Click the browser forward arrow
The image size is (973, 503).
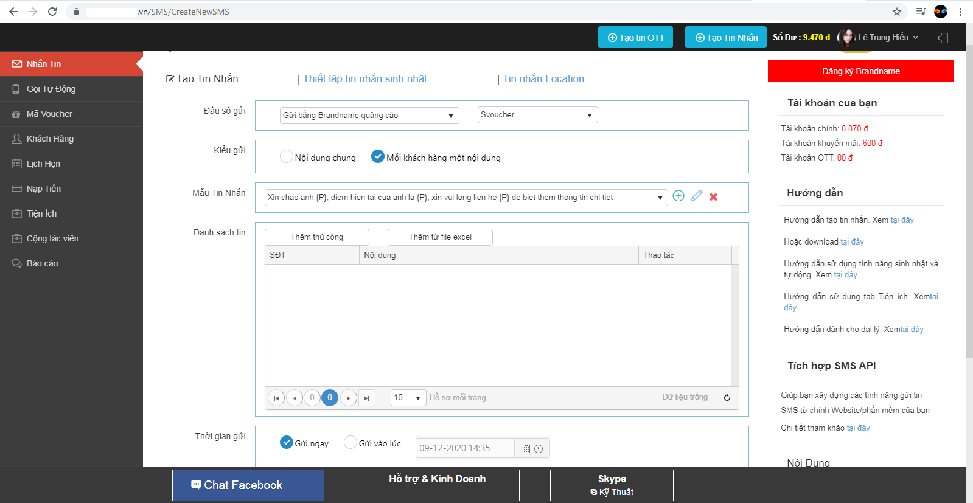coord(33,12)
